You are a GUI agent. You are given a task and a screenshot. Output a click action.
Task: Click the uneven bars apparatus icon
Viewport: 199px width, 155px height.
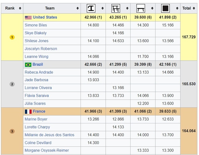[x=116, y=8]
